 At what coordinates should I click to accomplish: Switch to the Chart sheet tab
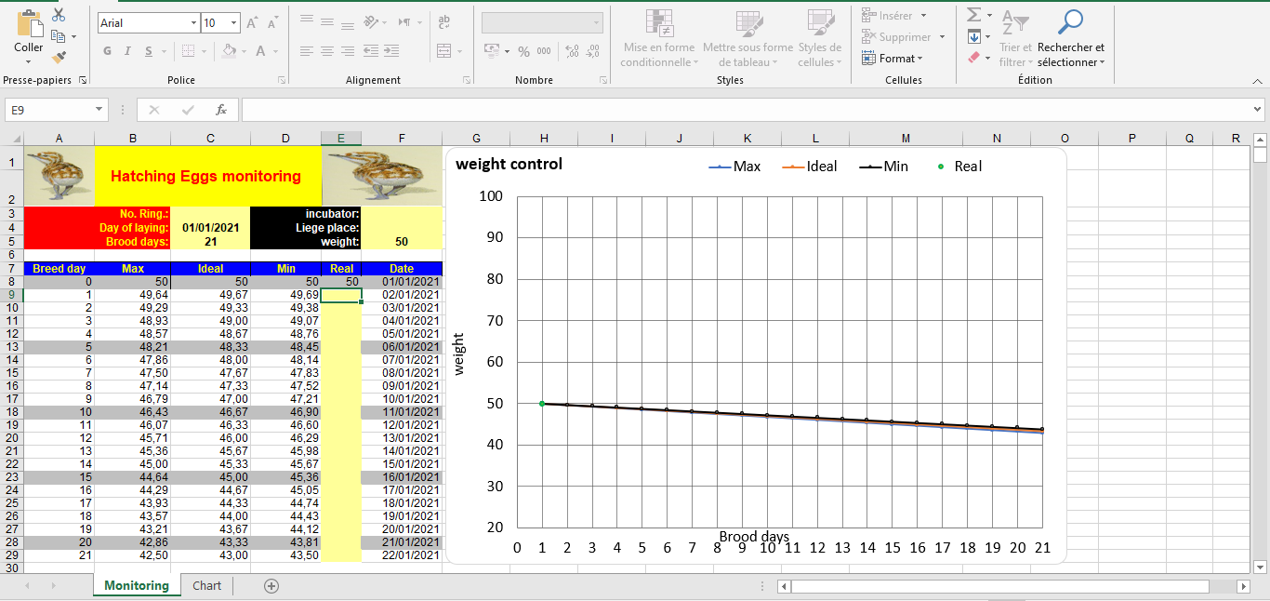pyautogui.click(x=207, y=585)
